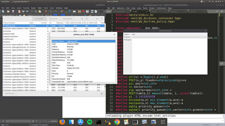The height and width of the screenshot is (126, 225).
Task: Open Spotify from the dock
Action: pyautogui.click(x=90, y=122)
